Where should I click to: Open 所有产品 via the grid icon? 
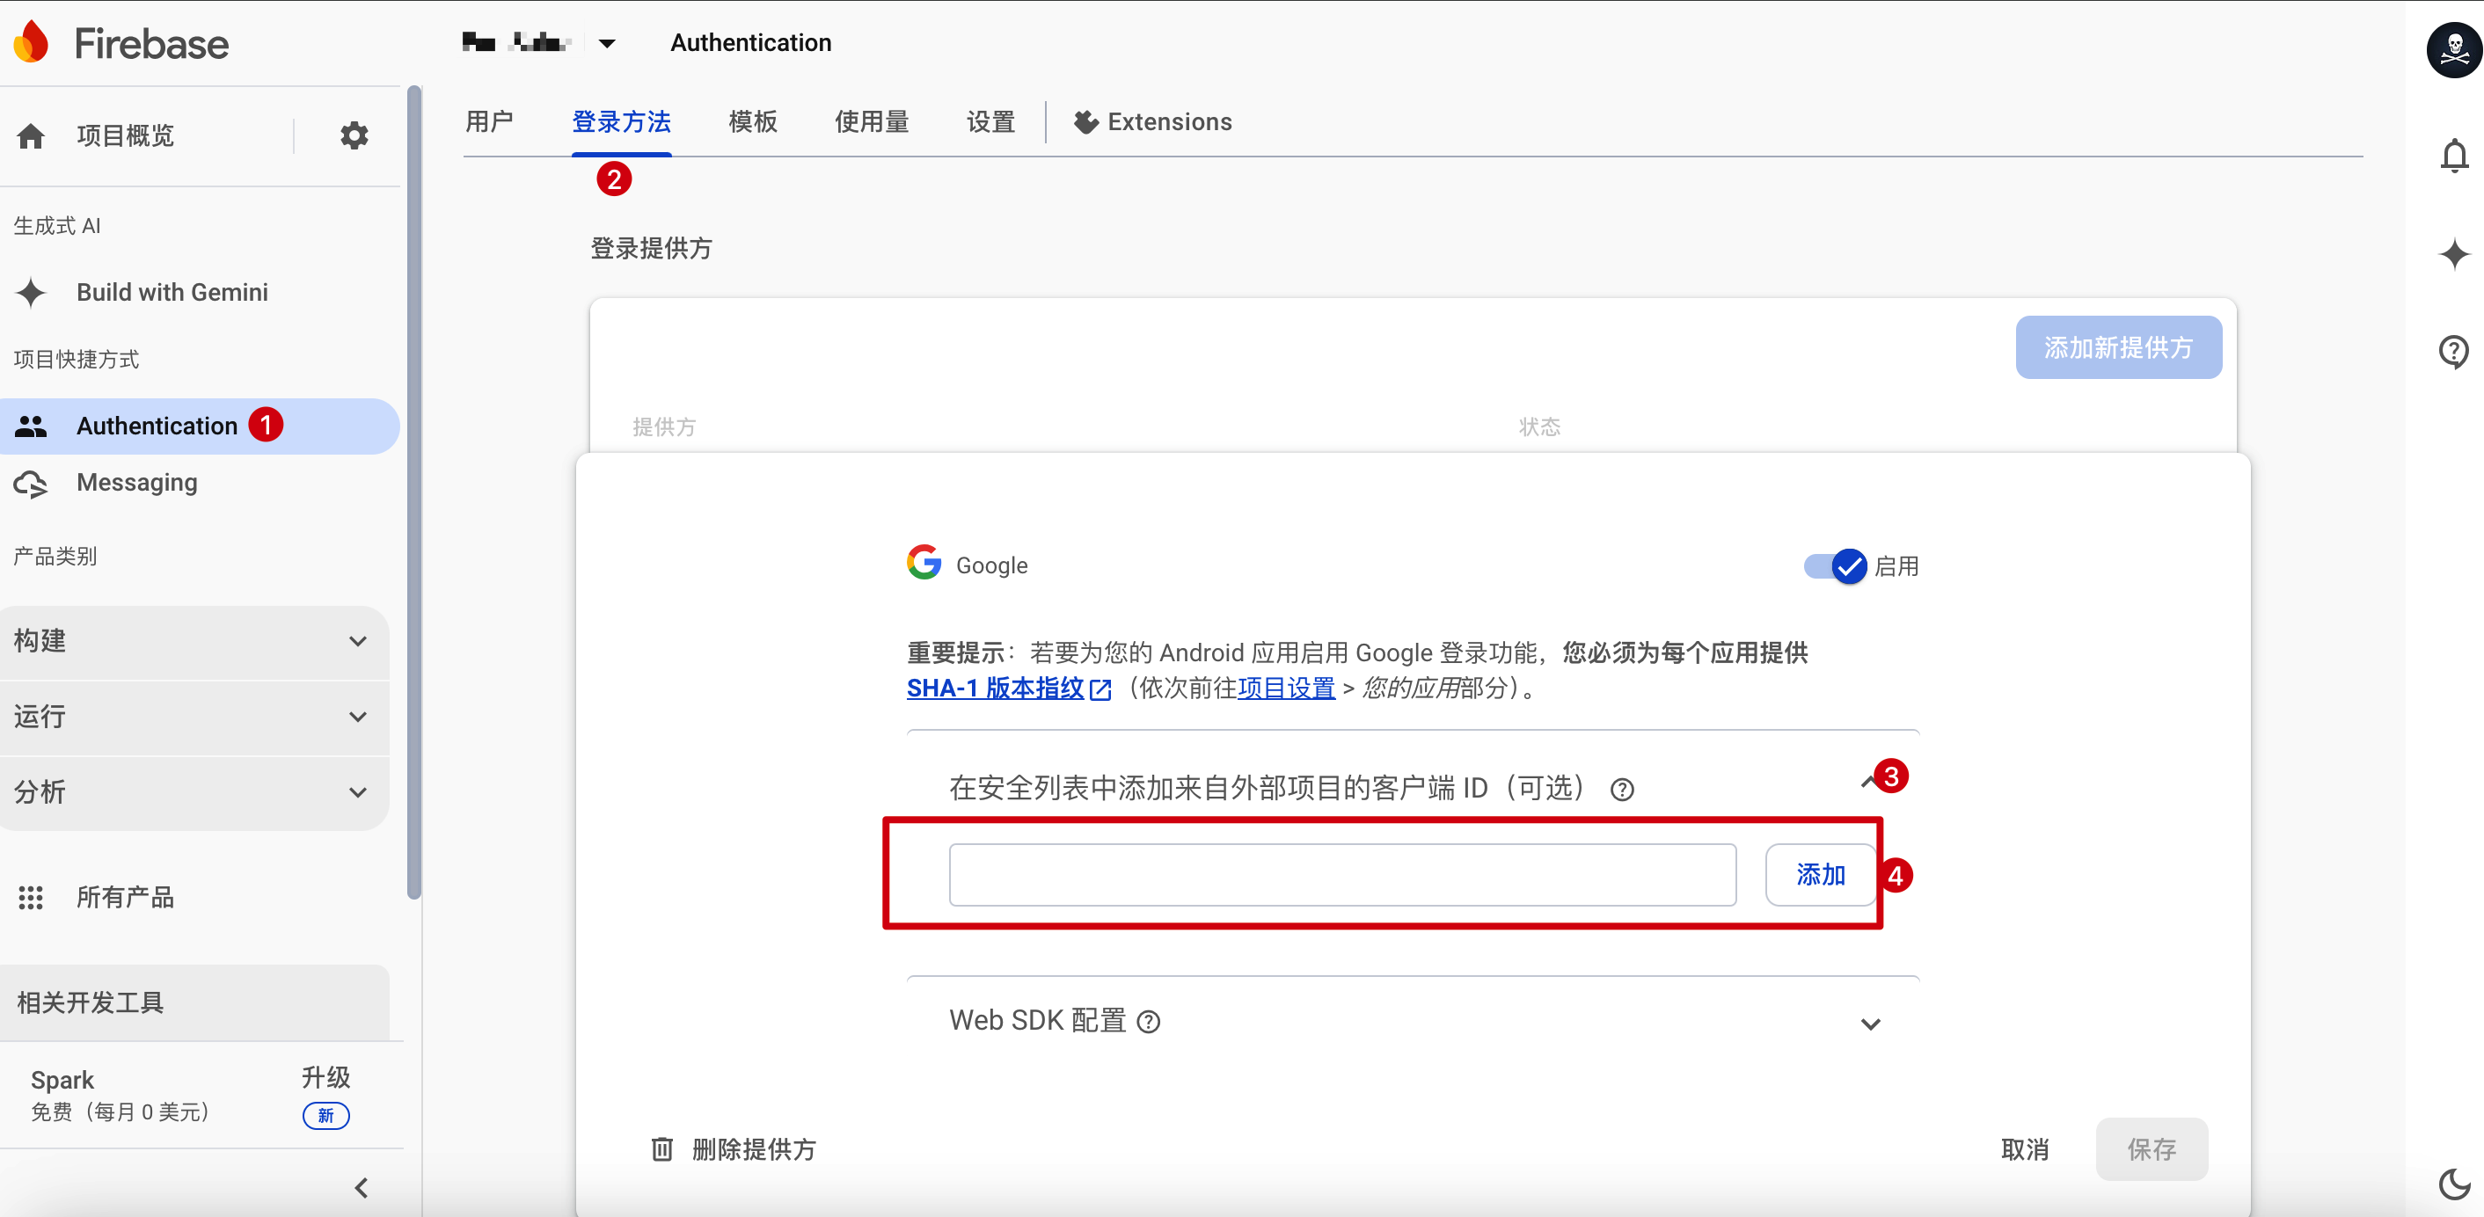32,898
